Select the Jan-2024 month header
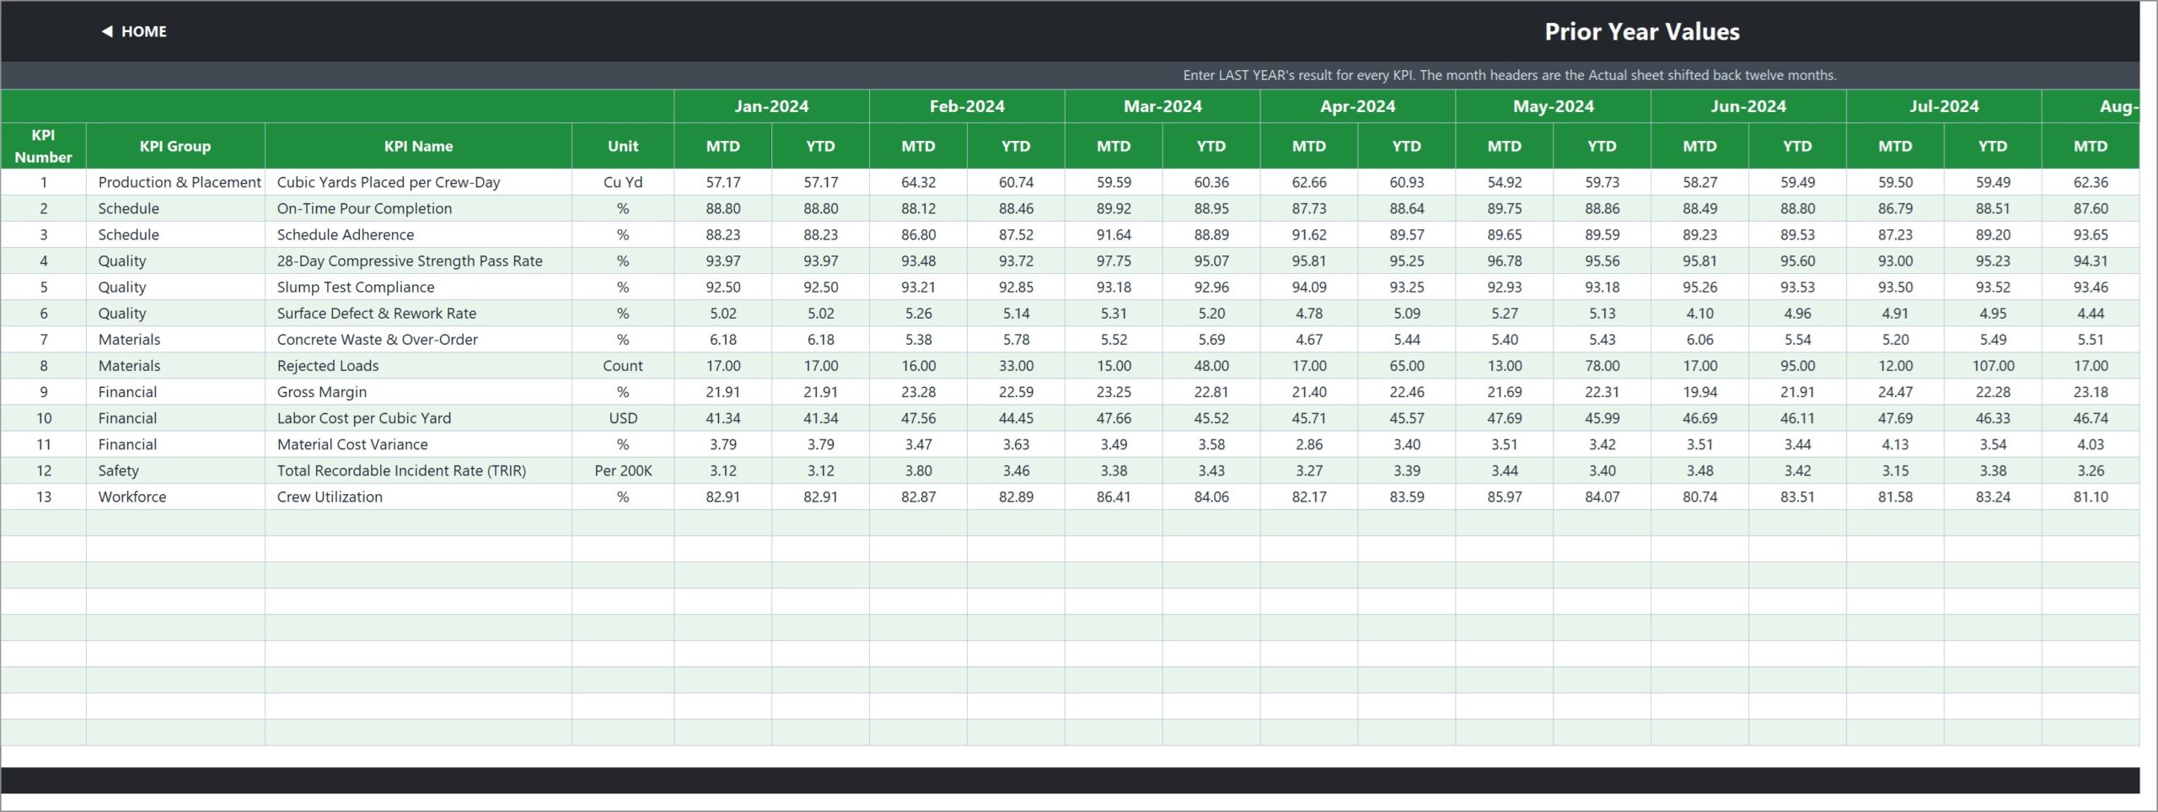 [x=771, y=106]
